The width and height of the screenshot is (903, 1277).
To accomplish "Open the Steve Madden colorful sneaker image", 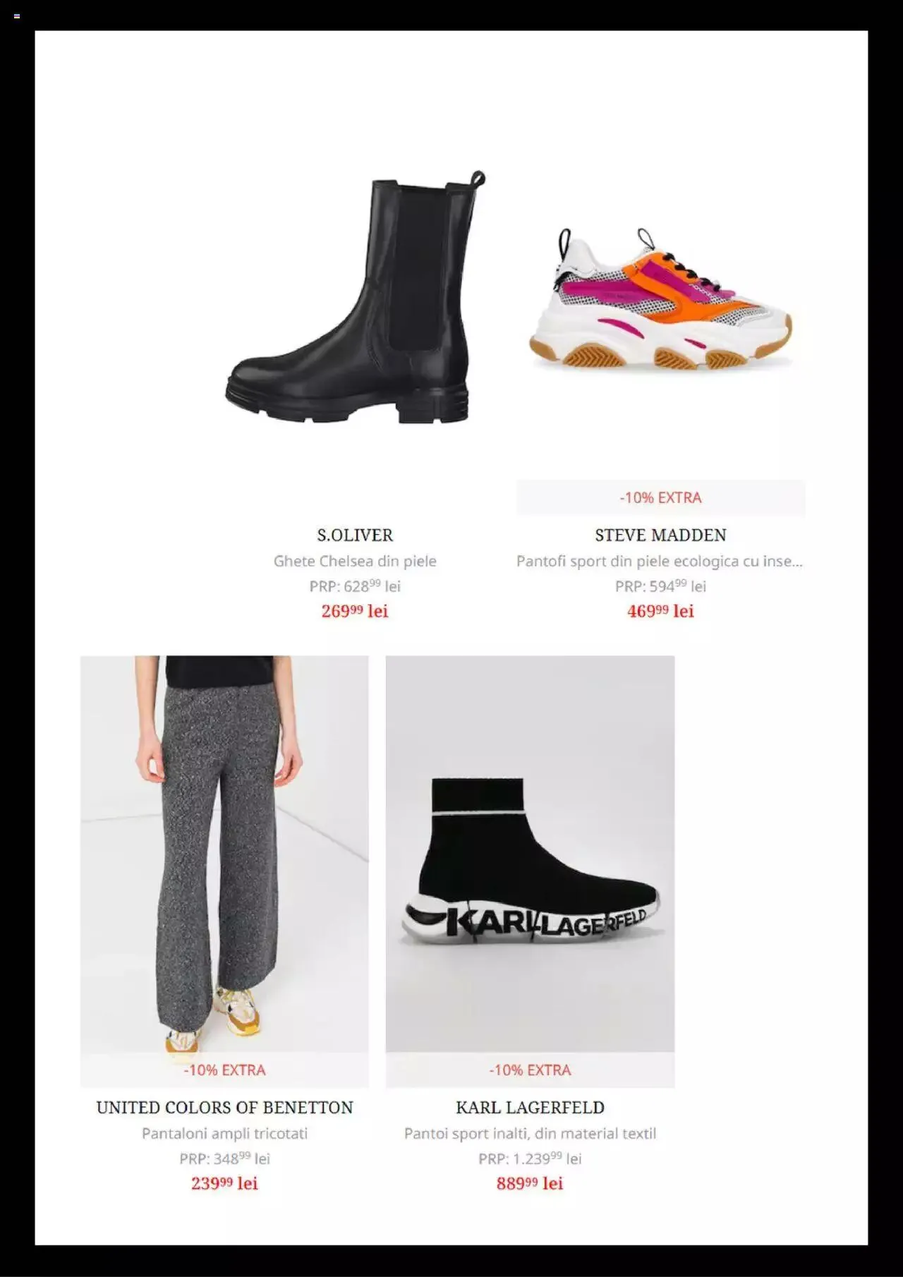I will (660, 298).
